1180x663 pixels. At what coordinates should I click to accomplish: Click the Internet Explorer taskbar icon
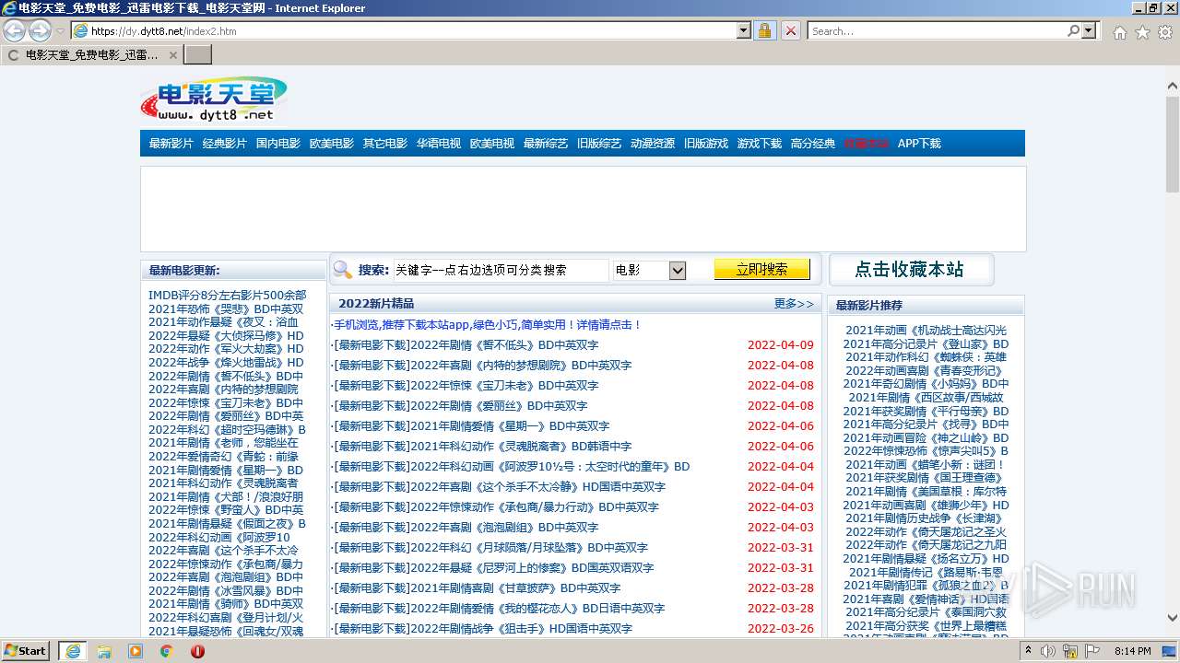(72, 651)
